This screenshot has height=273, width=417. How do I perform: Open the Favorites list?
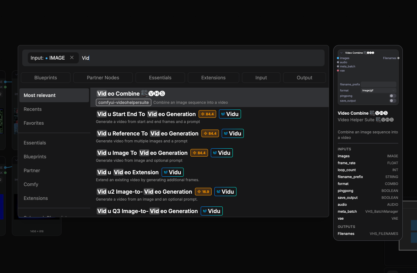34,123
